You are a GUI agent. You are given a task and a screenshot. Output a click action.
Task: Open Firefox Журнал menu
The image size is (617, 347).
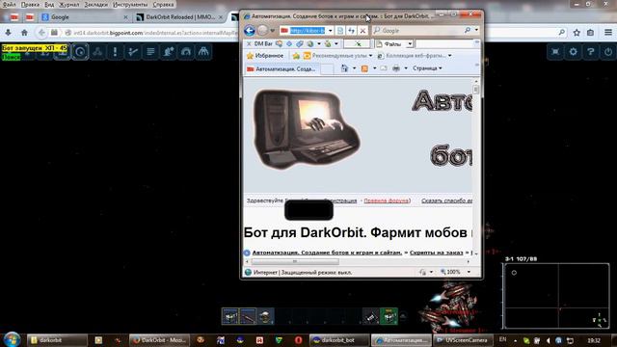(68, 5)
